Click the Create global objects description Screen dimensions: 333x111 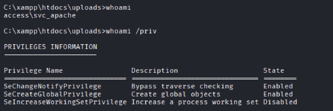(x=176, y=94)
